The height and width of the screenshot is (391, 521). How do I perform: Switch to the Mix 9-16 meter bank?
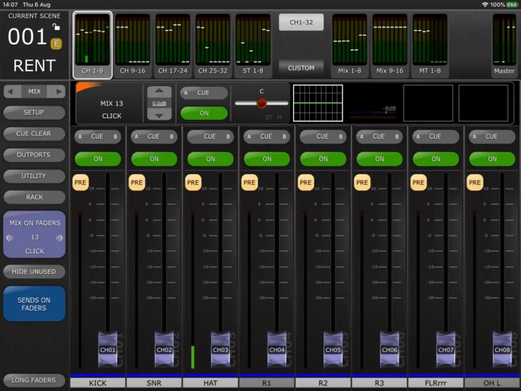click(389, 45)
